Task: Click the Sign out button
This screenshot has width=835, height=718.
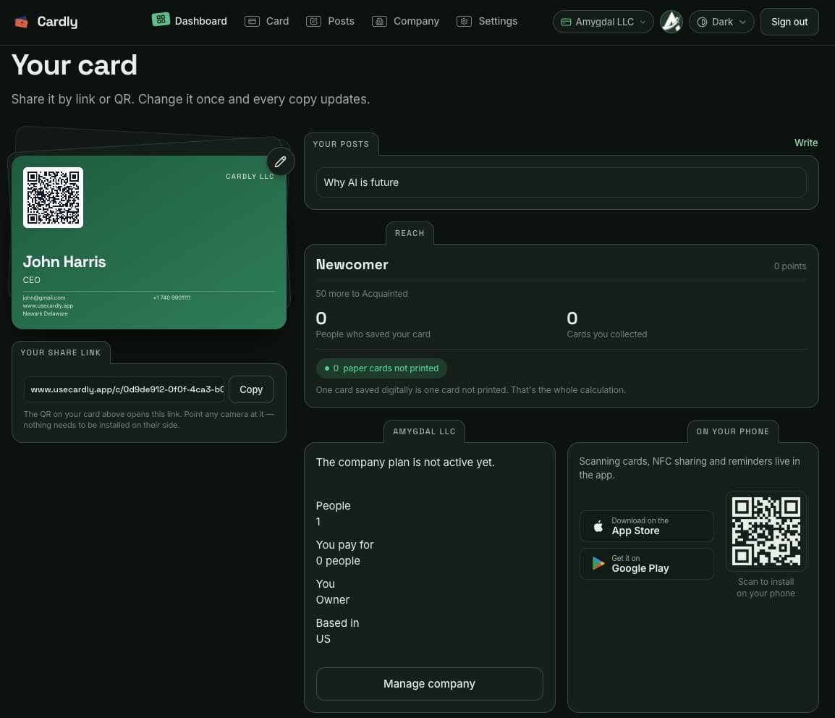Action: (x=789, y=22)
